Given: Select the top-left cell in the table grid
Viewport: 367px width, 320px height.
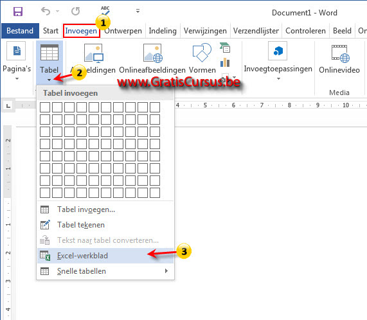Looking at the screenshot, I should coord(45,107).
